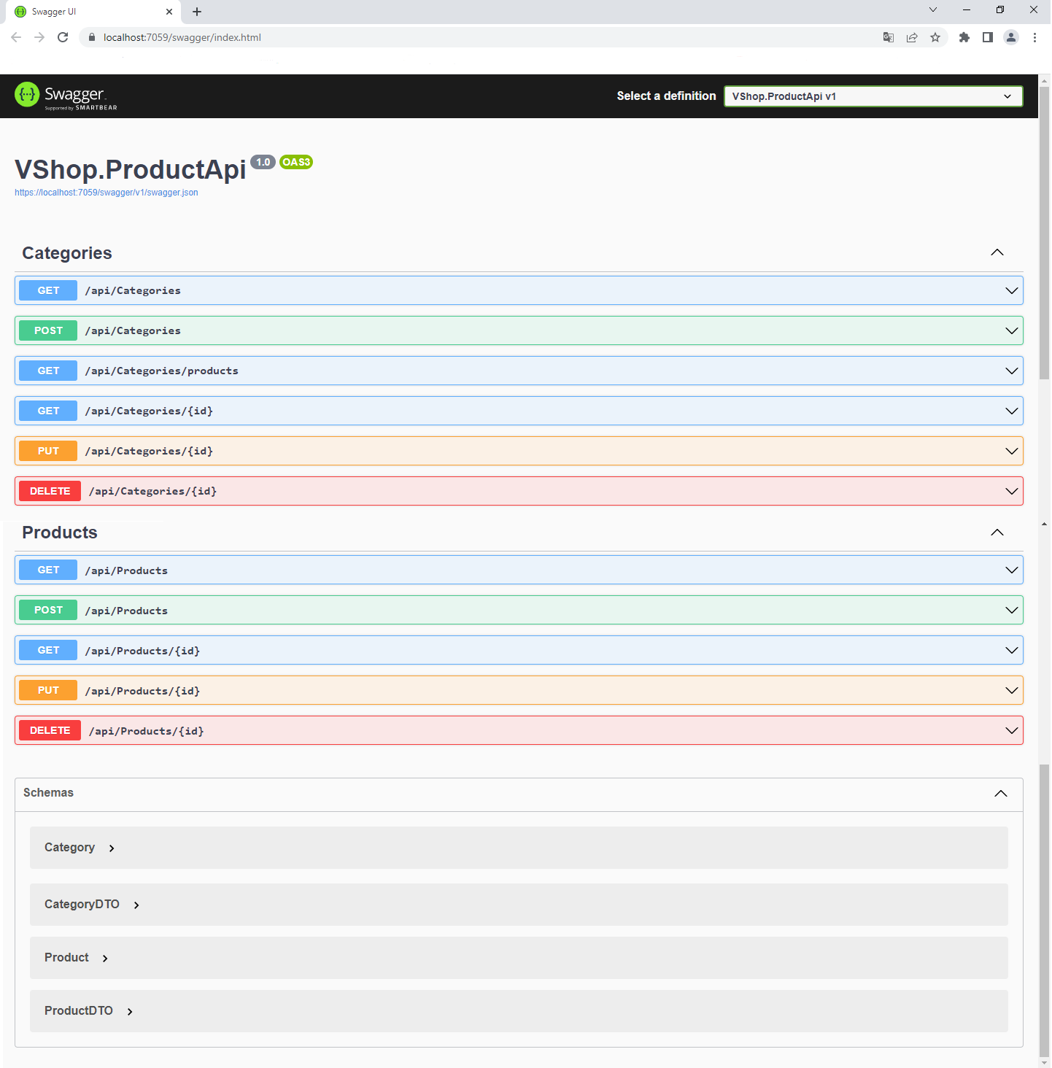Image resolution: width=1052 pixels, height=1068 pixels.
Task: Collapse the Products section
Action: (997, 533)
